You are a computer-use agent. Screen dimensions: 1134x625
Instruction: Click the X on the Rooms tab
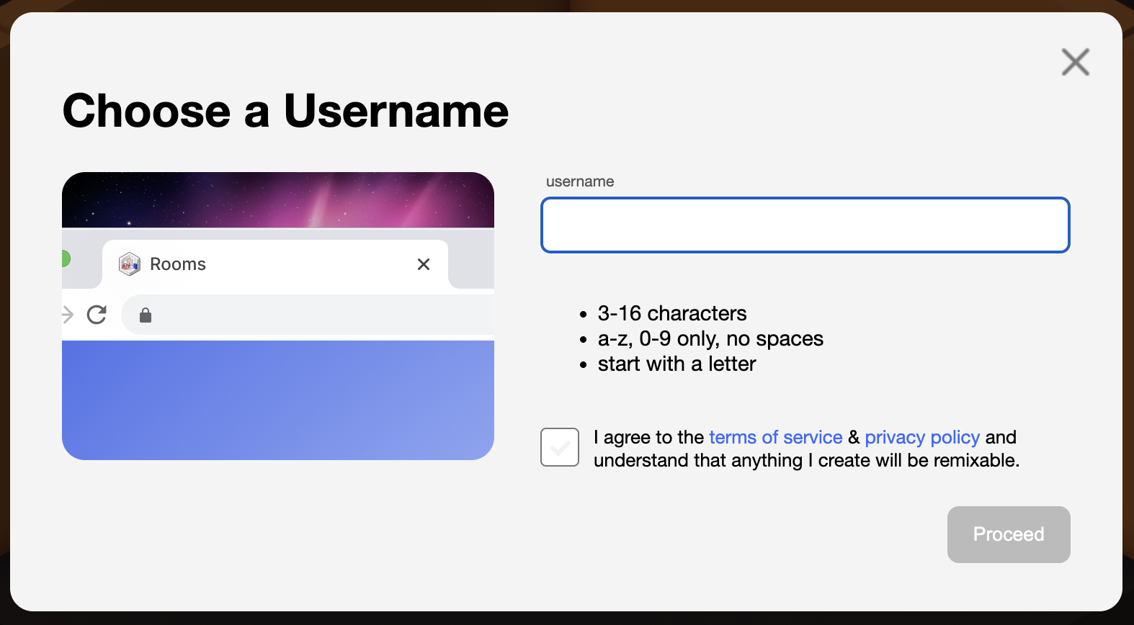coord(424,264)
